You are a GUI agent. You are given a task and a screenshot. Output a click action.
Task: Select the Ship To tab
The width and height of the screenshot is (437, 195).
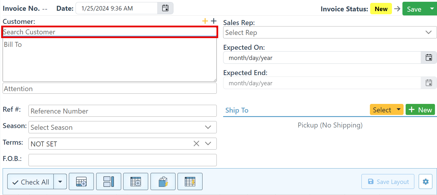(237, 110)
